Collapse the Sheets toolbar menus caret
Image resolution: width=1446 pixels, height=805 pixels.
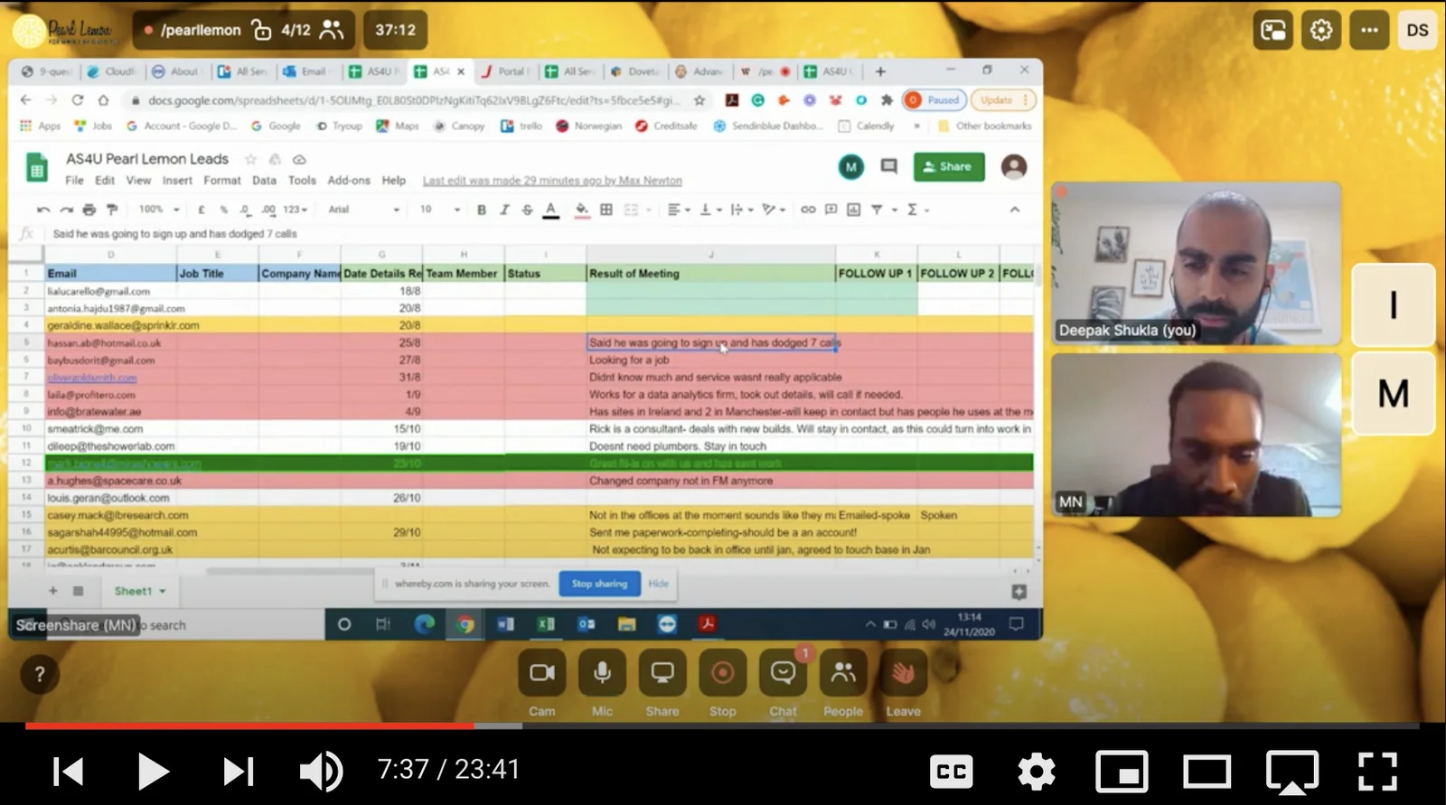tap(1015, 210)
